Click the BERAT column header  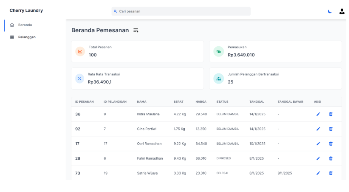[179, 102]
